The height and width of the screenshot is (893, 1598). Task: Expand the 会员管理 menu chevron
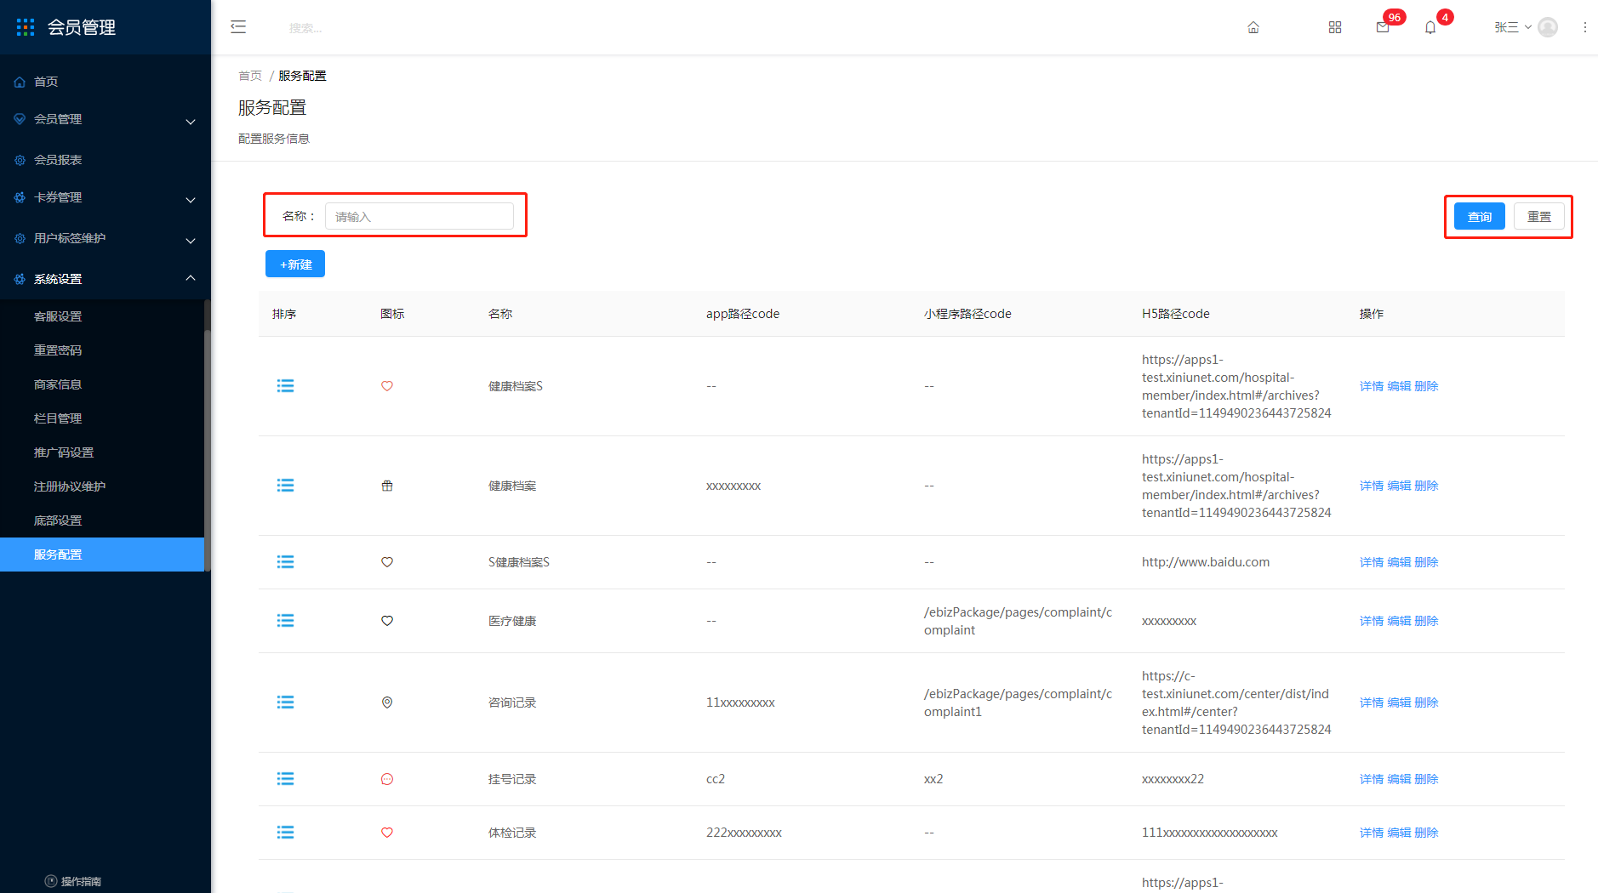(191, 122)
